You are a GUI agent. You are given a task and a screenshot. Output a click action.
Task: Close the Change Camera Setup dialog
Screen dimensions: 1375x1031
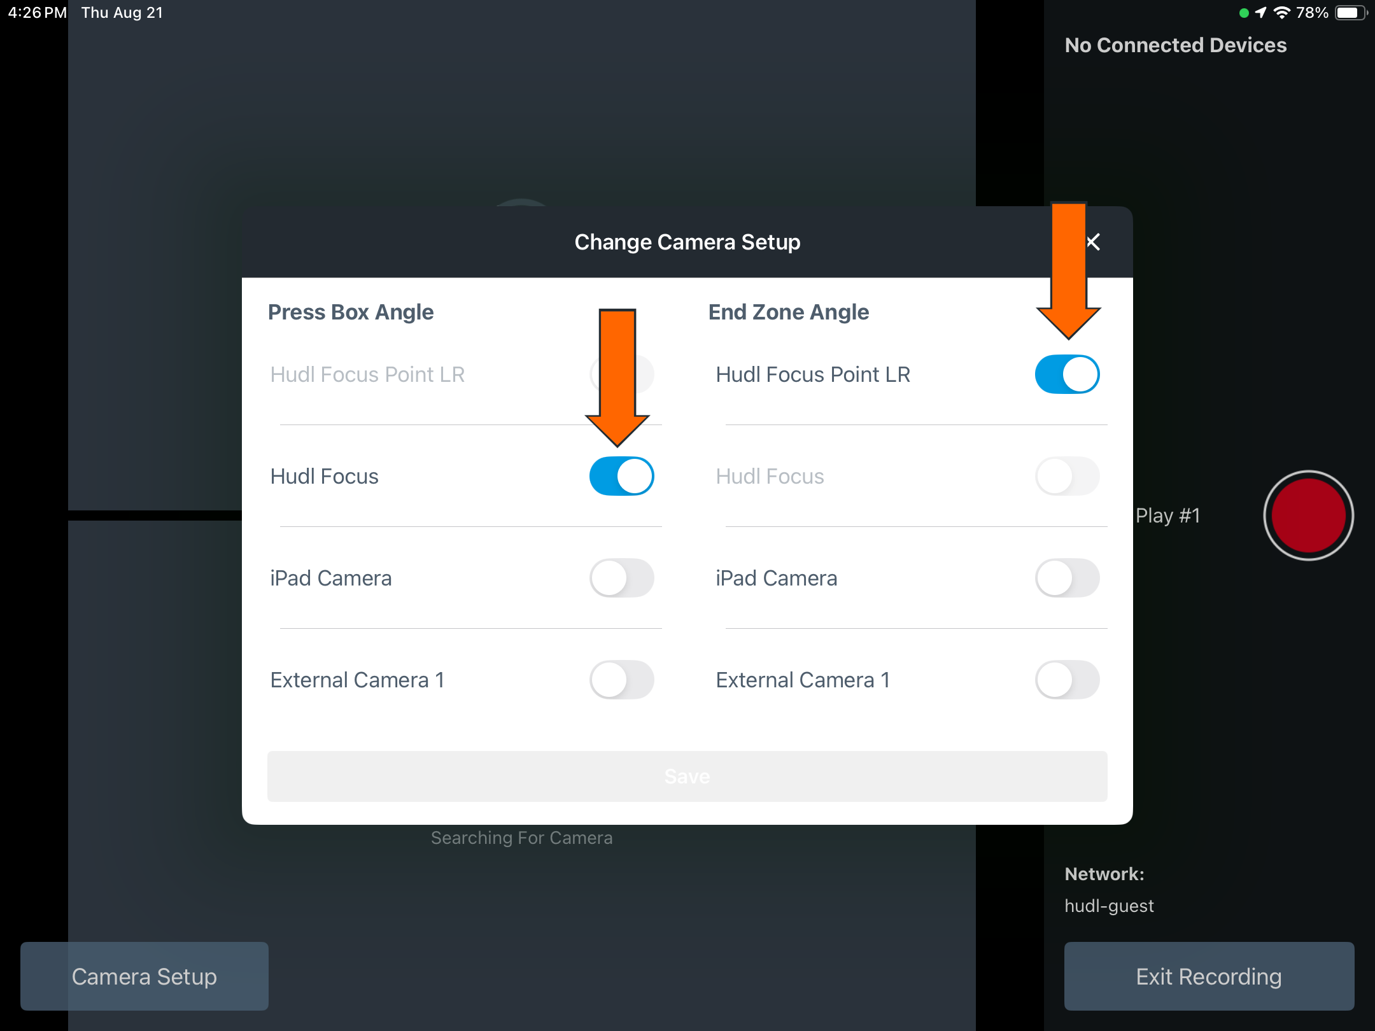(x=1093, y=242)
